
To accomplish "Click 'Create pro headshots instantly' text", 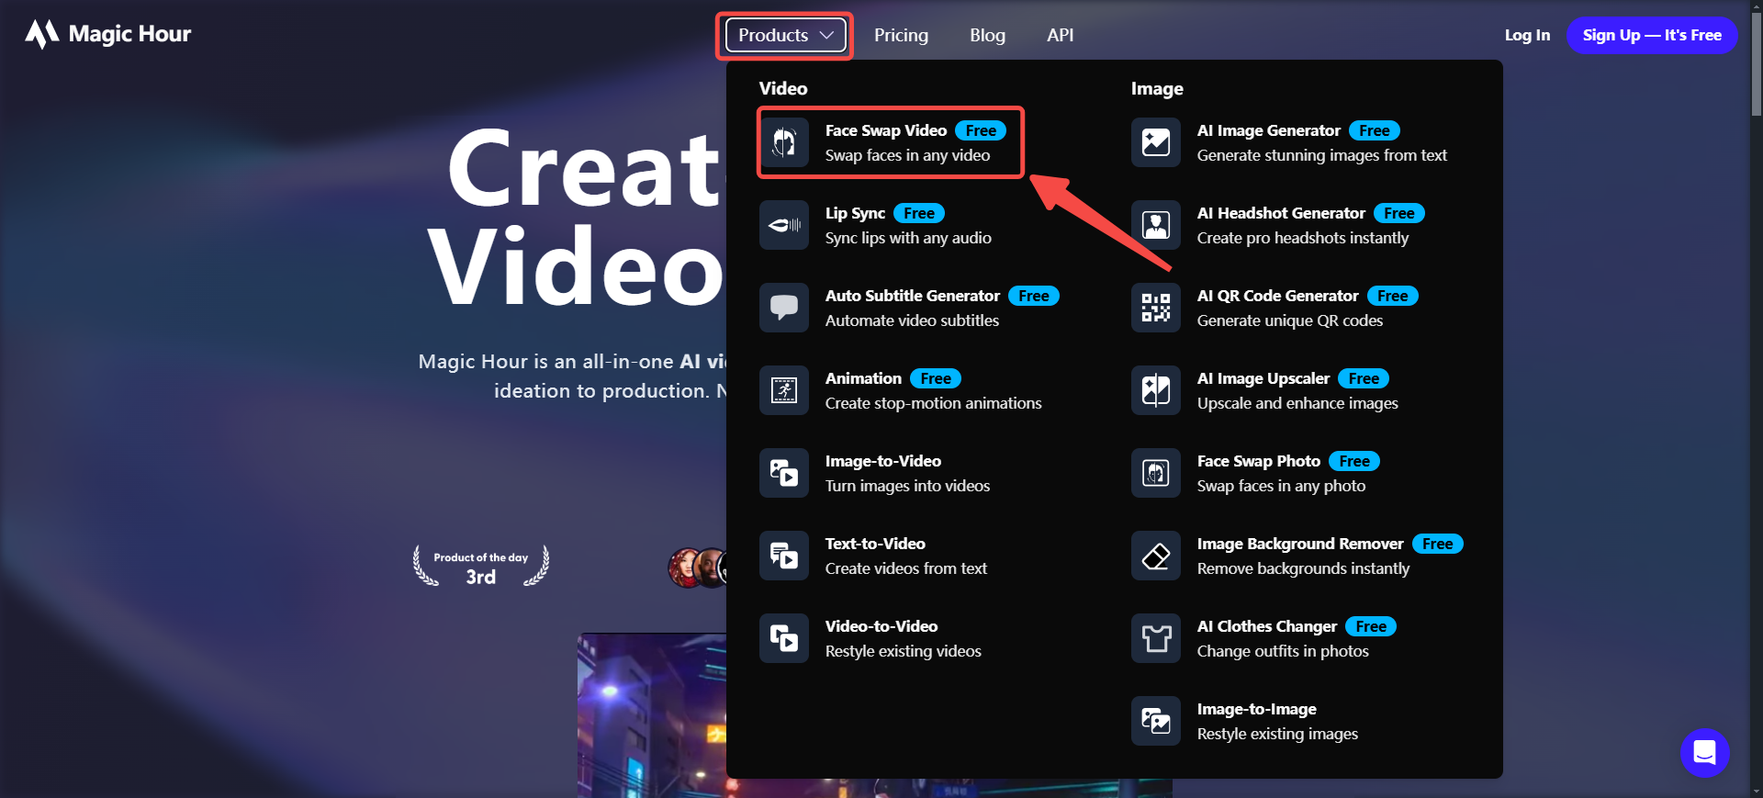I will click(1303, 238).
